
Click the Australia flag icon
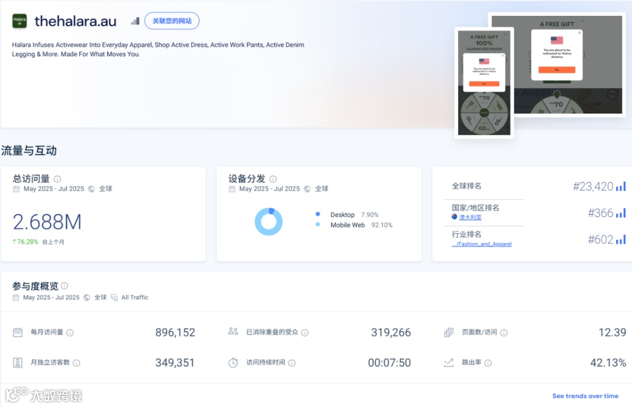click(455, 217)
